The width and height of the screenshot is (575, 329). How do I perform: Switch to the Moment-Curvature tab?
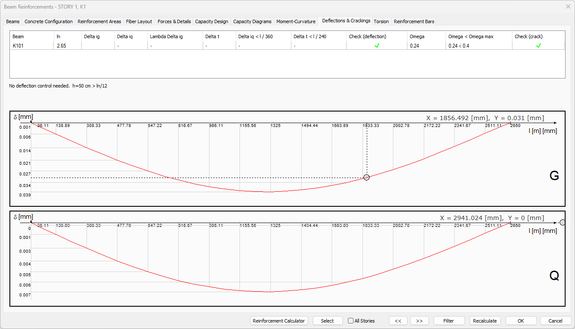coord(296,21)
